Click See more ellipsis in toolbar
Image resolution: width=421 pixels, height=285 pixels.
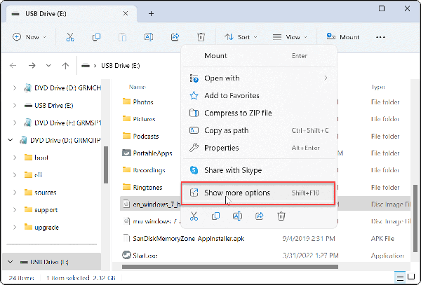click(x=380, y=37)
